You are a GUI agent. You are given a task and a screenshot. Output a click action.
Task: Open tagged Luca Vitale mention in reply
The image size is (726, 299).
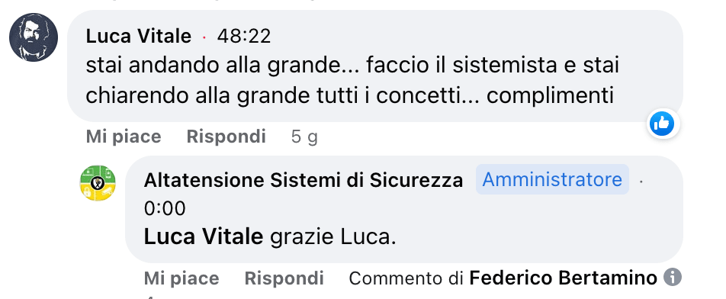[204, 237]
